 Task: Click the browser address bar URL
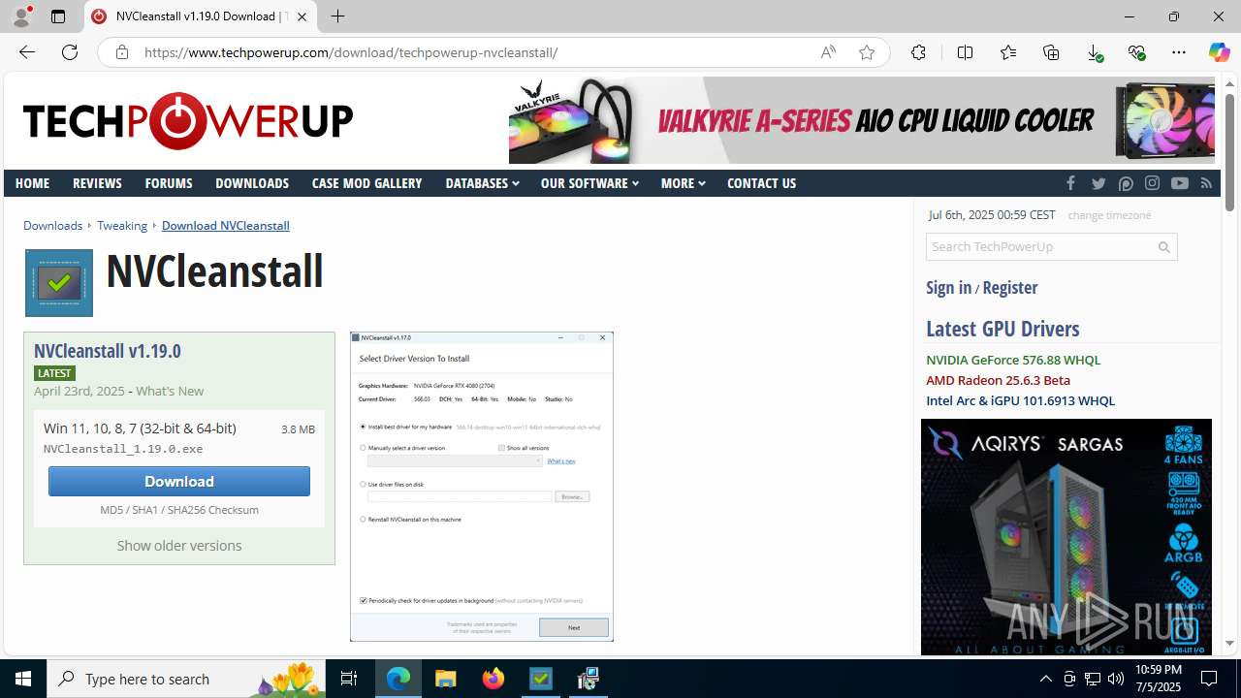coord(351,52)
